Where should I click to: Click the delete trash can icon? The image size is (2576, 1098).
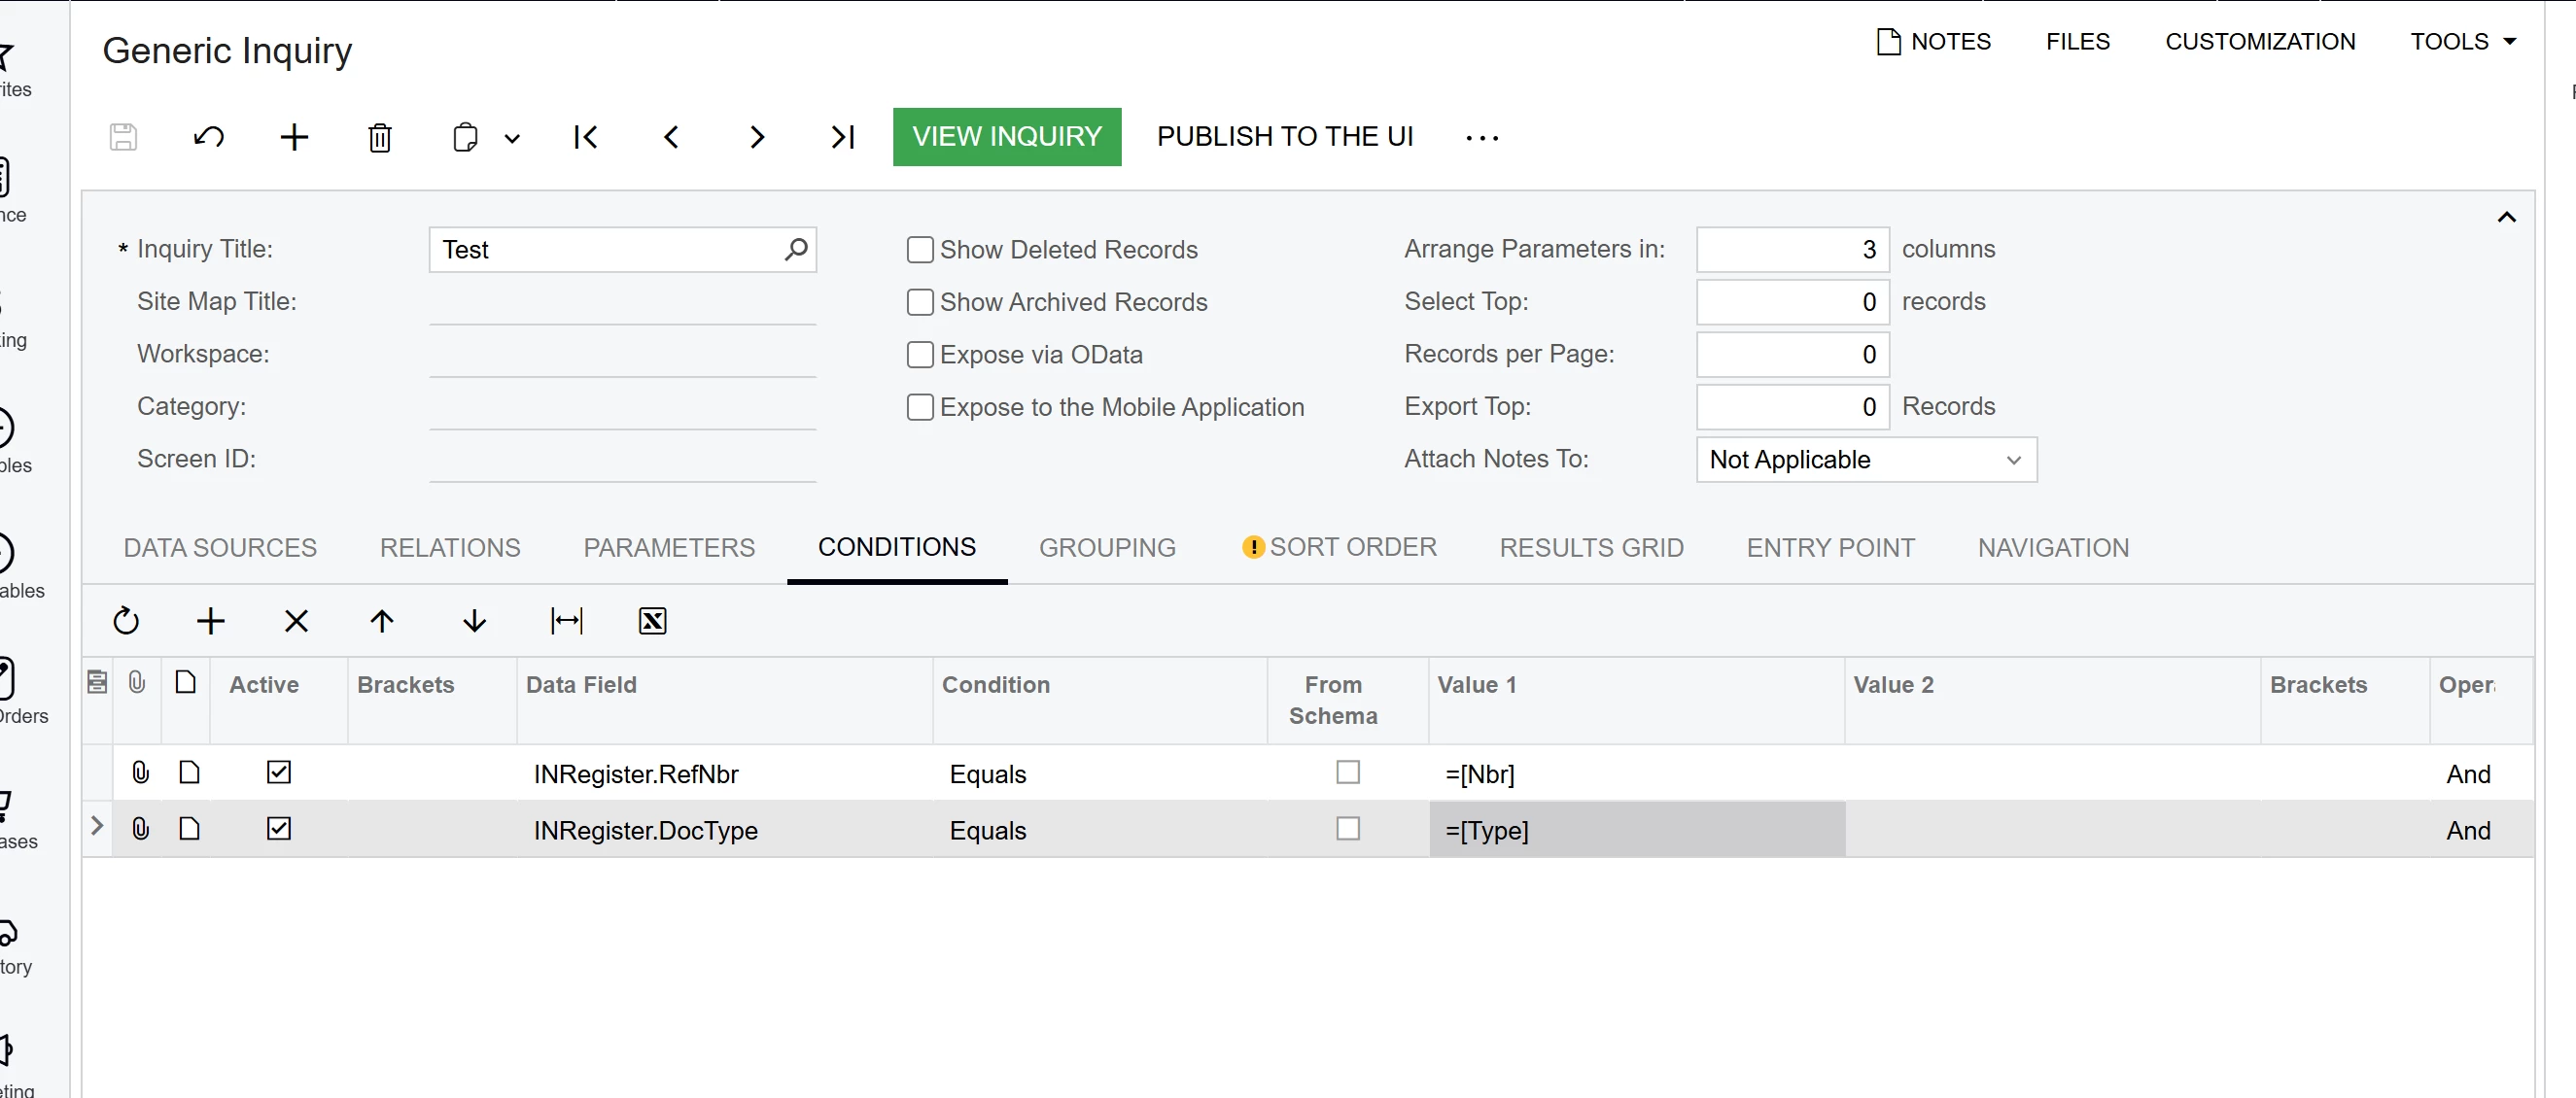(x=379, y=137)
